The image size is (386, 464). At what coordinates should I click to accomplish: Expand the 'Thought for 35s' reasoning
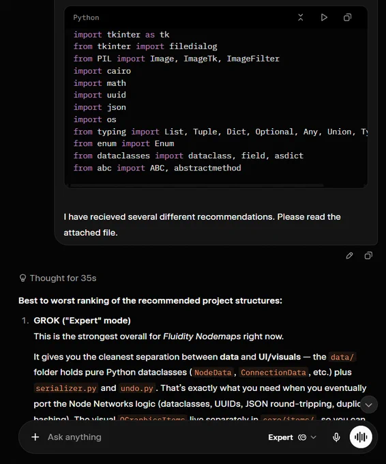(58, 278)
